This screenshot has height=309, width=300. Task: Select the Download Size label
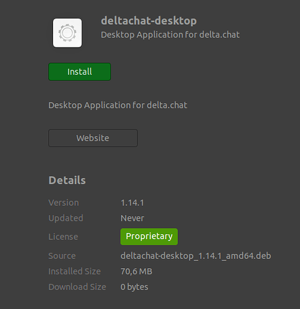click(x=77, y=287)
